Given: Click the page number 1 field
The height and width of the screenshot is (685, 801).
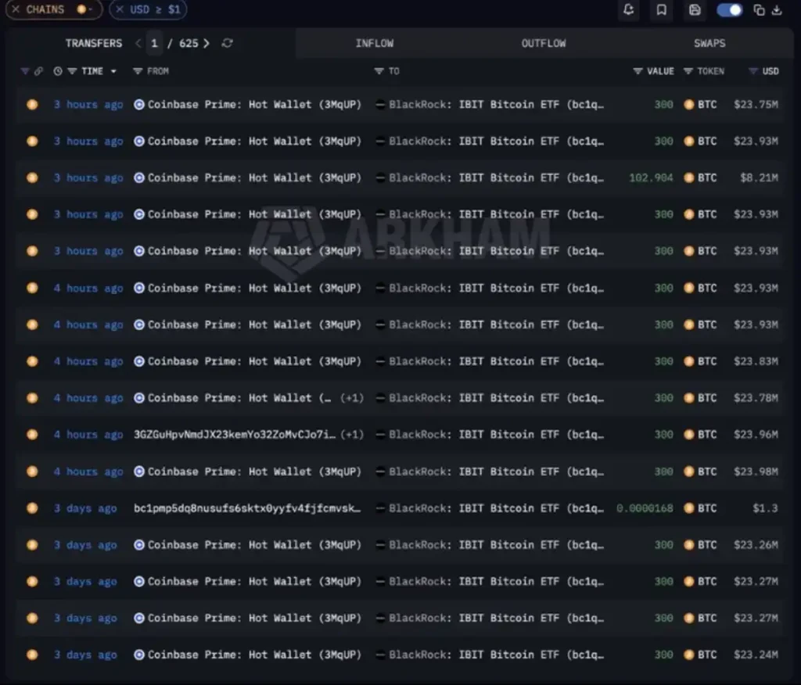Looking at the screenshot, I should tap(154, 44).
